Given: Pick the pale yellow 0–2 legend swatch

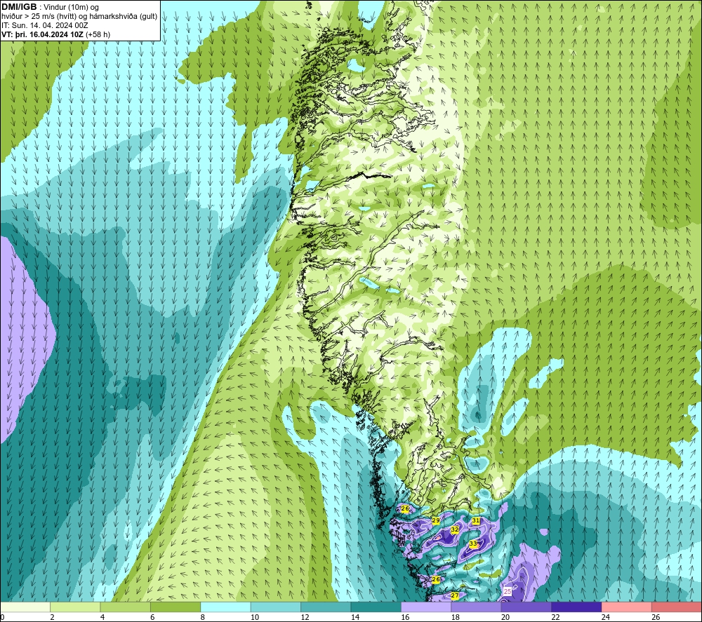Looking at the screenshot, I should (x=25, y=607).
